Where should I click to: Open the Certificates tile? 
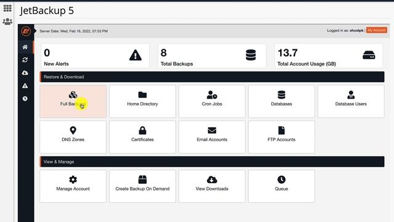coord(142,137)
